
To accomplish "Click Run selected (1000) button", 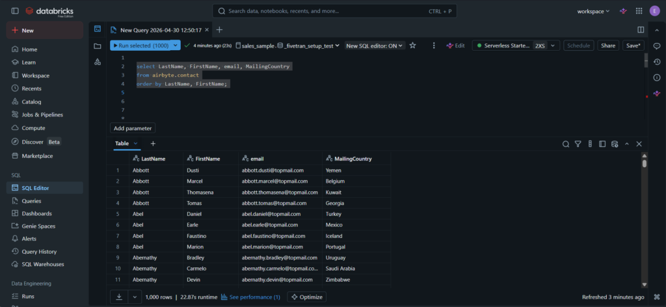I will 140,46.
